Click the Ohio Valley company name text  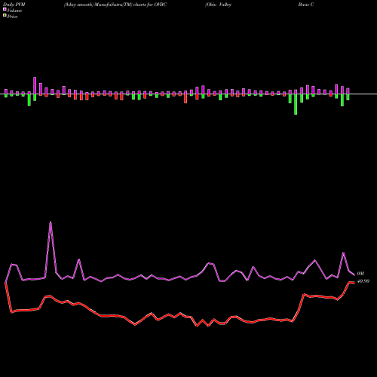pos(219,5)
